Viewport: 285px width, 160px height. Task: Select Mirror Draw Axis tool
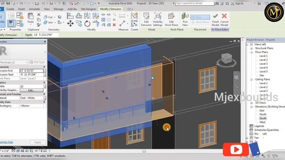96,16
